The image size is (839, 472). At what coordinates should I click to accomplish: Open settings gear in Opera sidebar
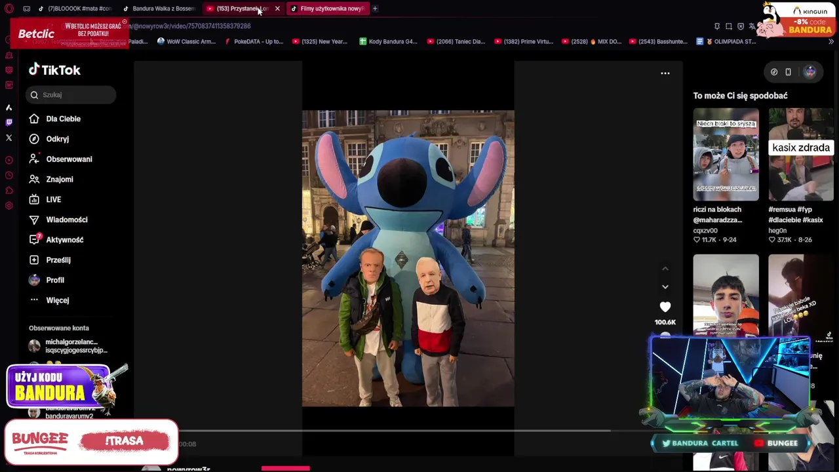(9, 206)
